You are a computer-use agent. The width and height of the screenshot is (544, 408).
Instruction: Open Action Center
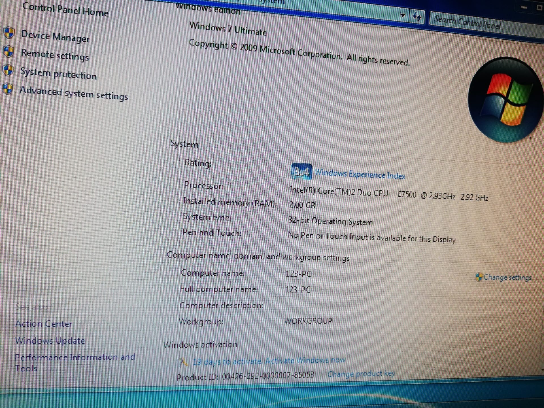(x=44, y=324)
